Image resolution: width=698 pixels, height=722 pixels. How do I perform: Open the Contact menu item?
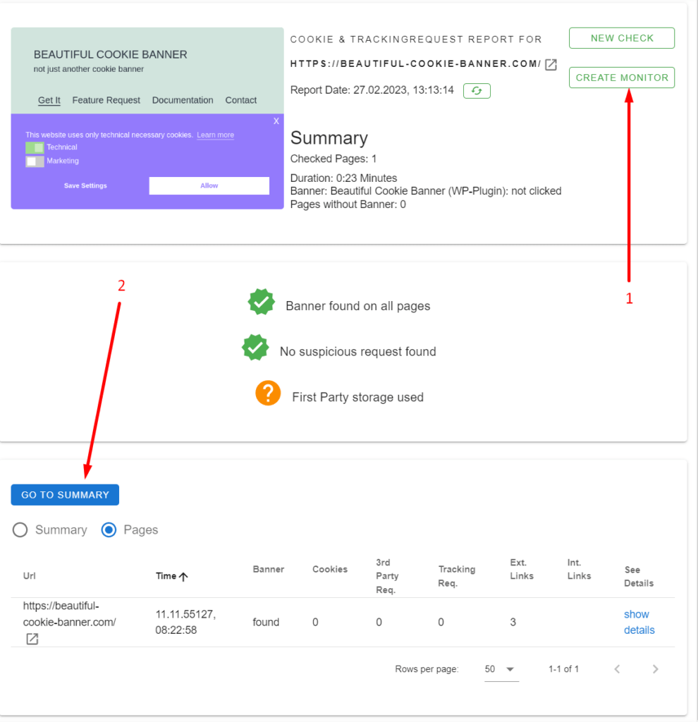coord(241,100)
